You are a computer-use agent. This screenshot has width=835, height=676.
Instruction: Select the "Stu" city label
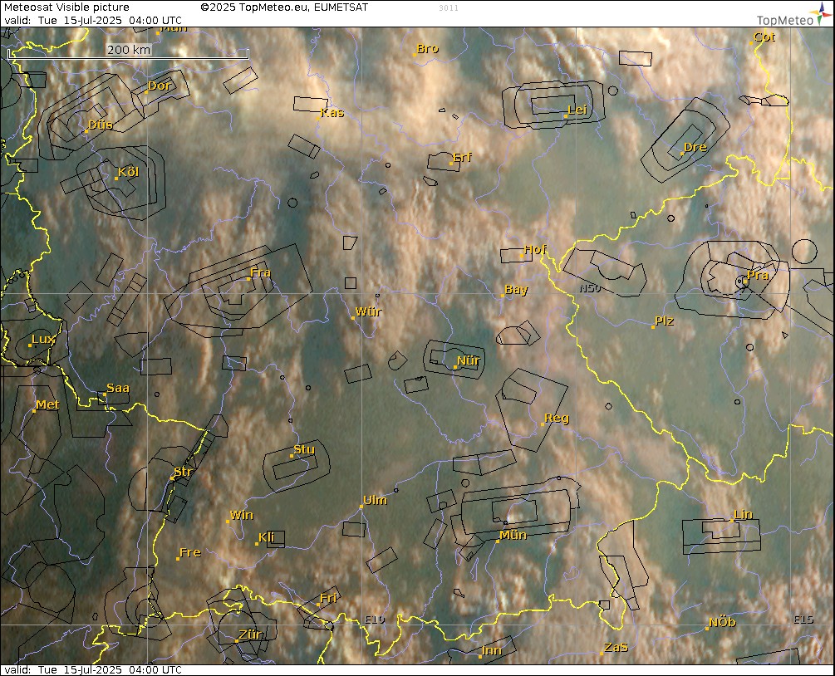click(304, 449)
